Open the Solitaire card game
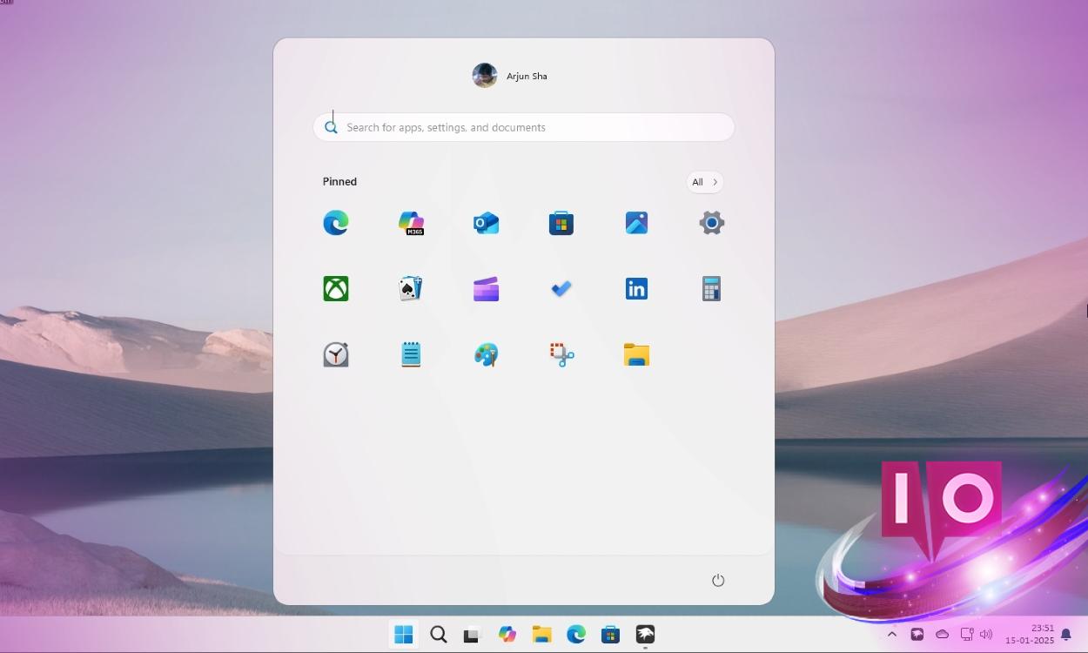This screenshot has width=1088, height=653. pos(411,289)
